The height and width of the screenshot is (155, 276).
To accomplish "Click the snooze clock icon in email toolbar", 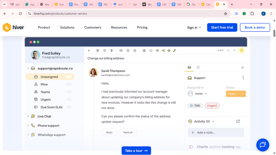I will pyautogui.click(x=128, y=51).
